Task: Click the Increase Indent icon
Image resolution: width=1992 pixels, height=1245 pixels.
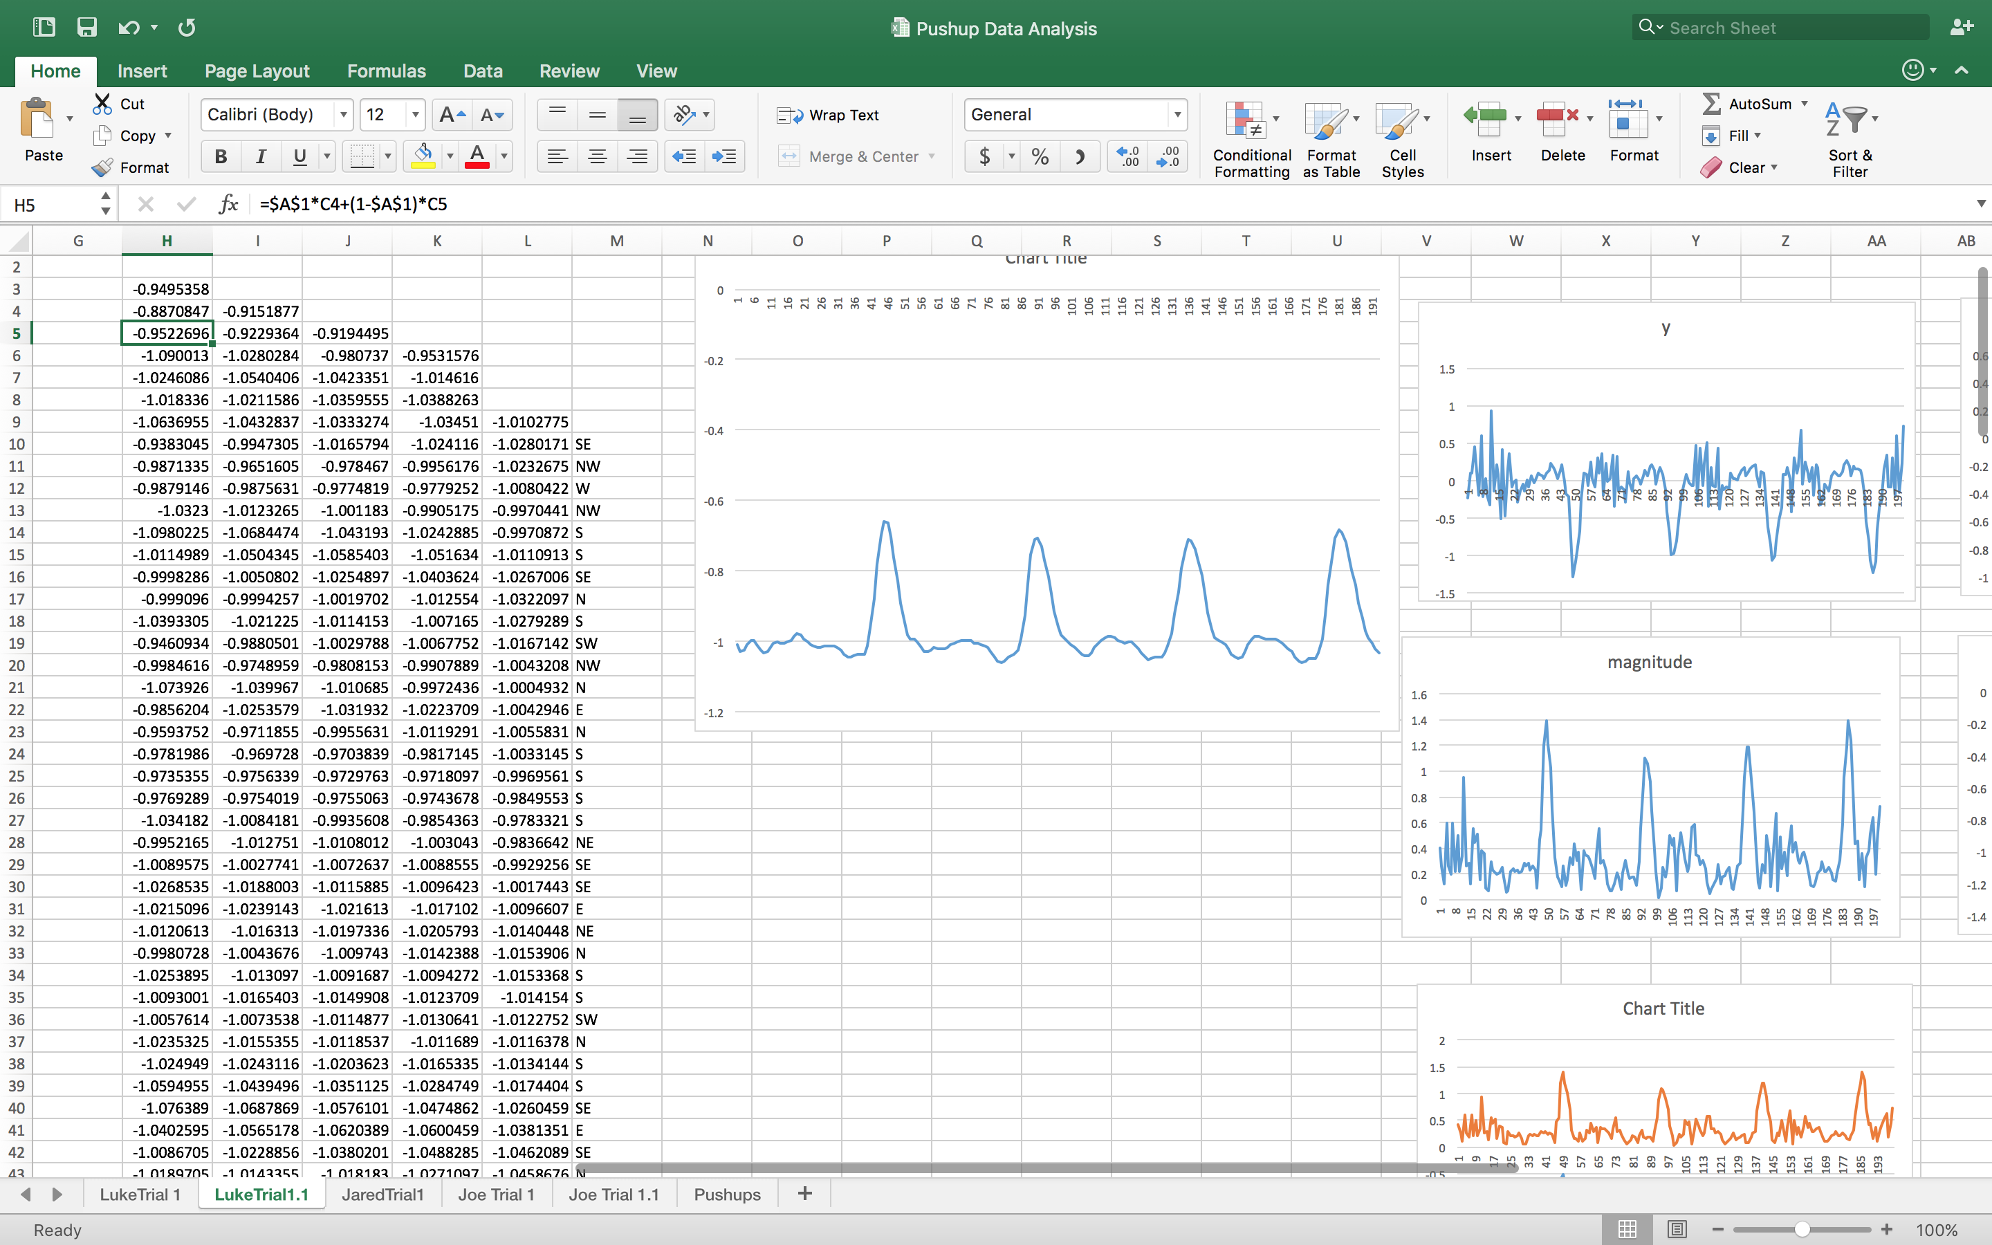Action: pyautogui.click(x=723, y=156)
